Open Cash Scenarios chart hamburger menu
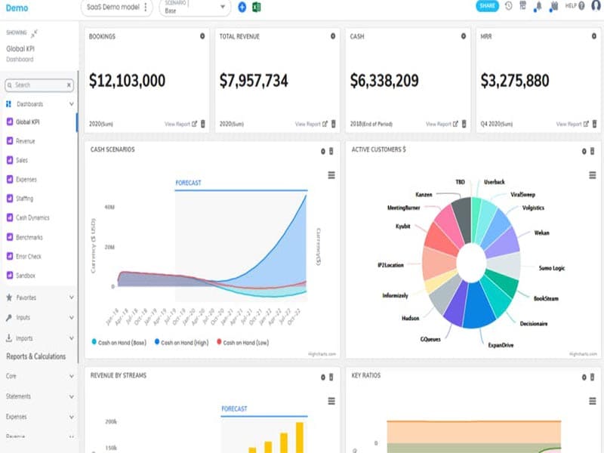 [331, 175]
